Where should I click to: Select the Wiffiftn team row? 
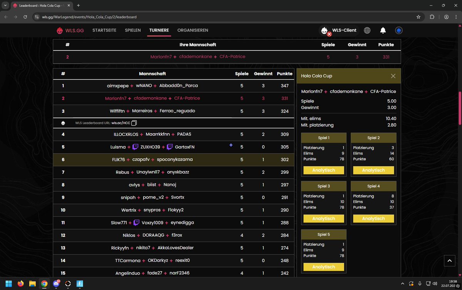[174, 111]
